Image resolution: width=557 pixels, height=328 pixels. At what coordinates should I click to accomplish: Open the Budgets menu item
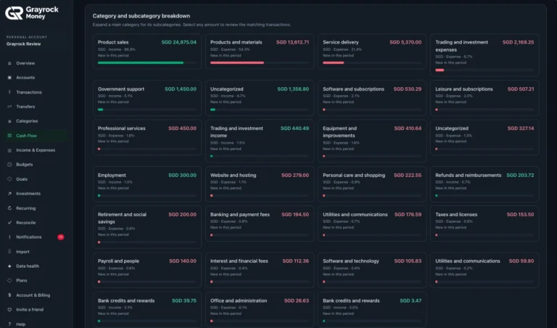(24, 165)
